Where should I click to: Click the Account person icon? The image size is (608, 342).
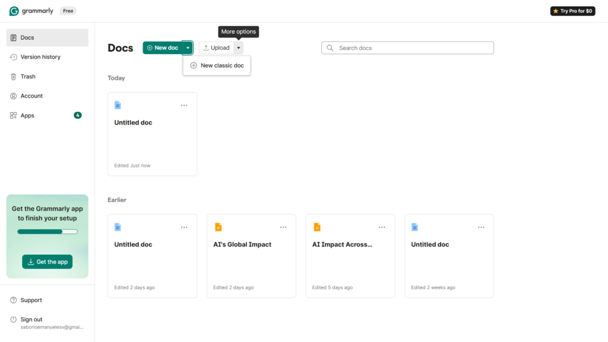click(x=14, y=96)
